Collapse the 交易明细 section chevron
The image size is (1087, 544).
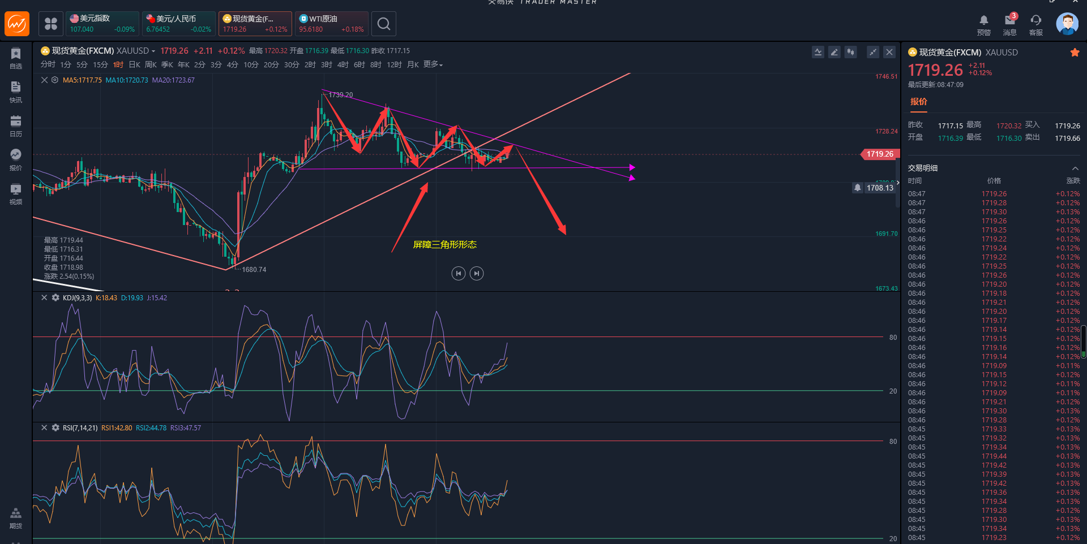1075,168
